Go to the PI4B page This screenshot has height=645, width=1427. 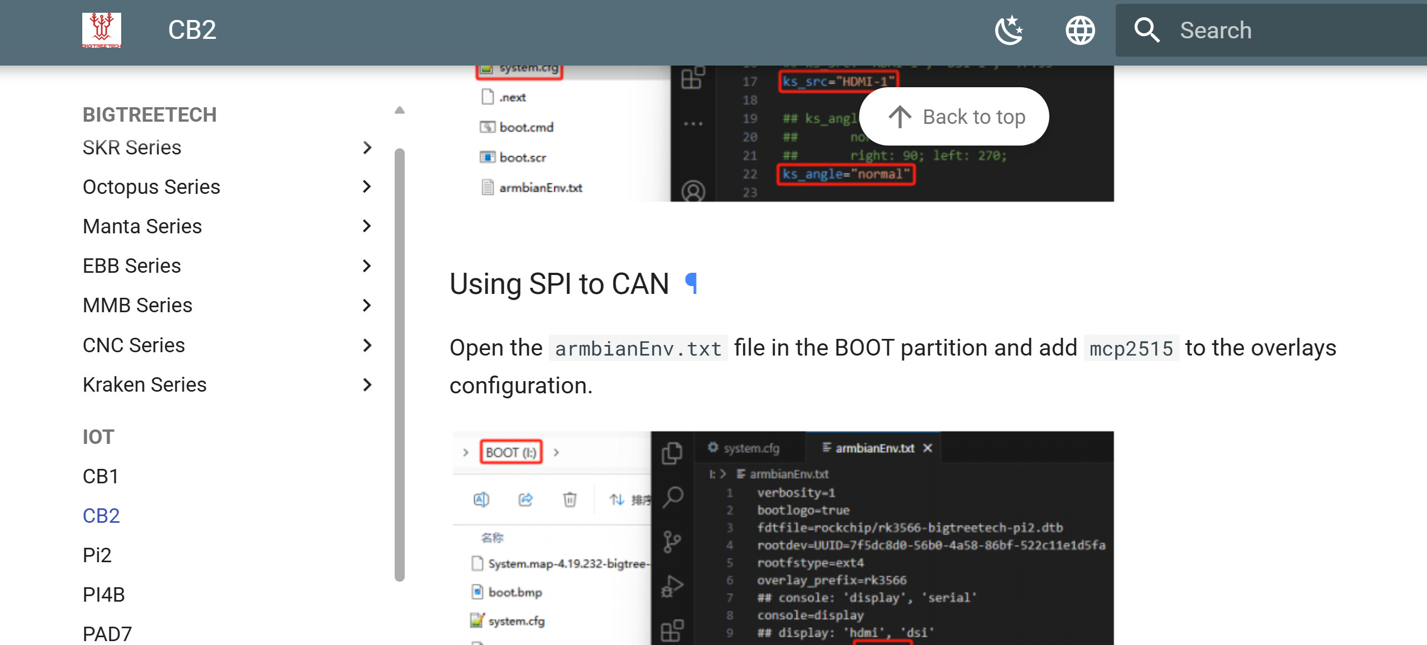pyautogui.click(x=104, y=594)
